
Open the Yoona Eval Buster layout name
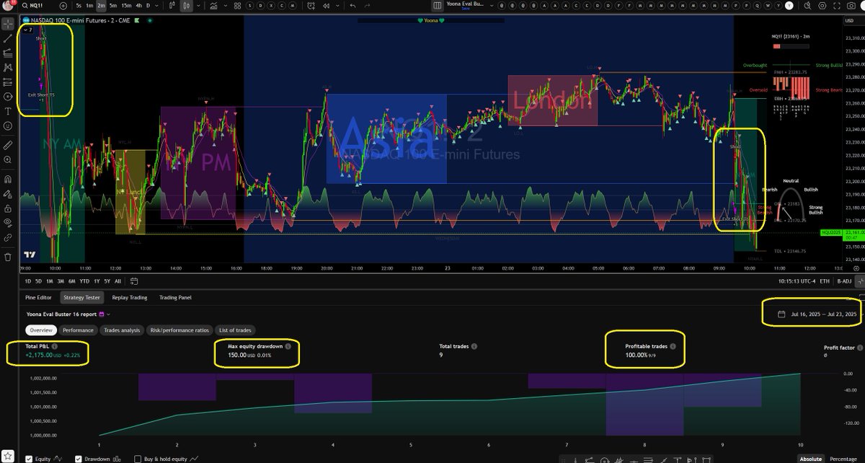coord(465,4)
